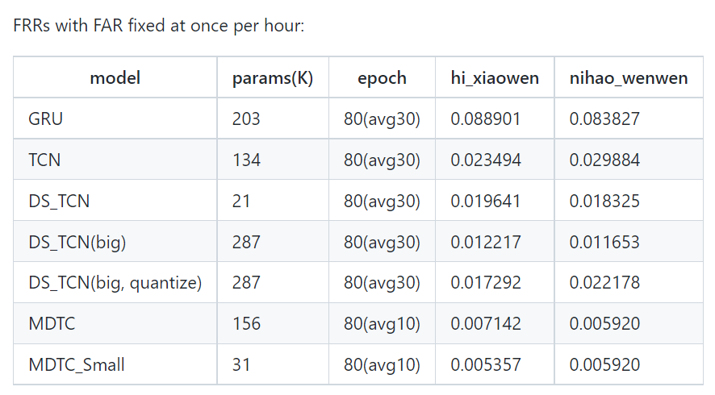The width and height of the screenshot is (715, 395).
Task: Click the 'params(K)' column header
Action: [x=273, y=78]
